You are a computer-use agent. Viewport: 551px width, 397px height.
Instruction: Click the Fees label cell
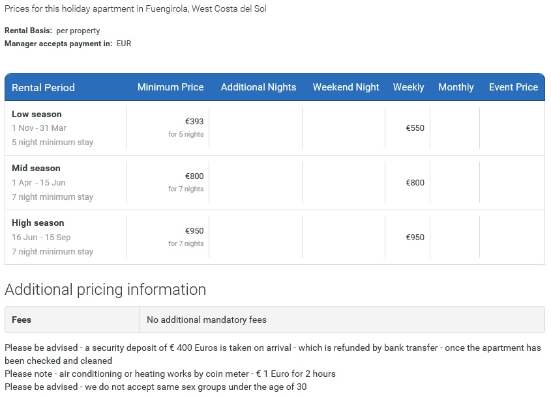[x=22, y=320]
